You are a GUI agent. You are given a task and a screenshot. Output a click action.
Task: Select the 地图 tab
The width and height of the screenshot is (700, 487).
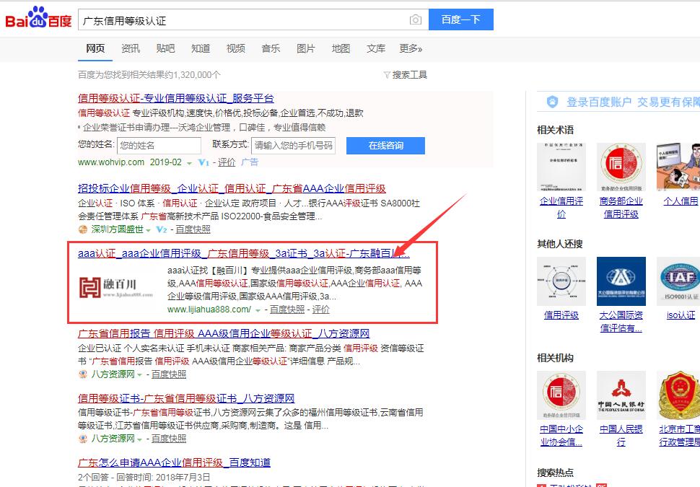(x=341, y=48)
